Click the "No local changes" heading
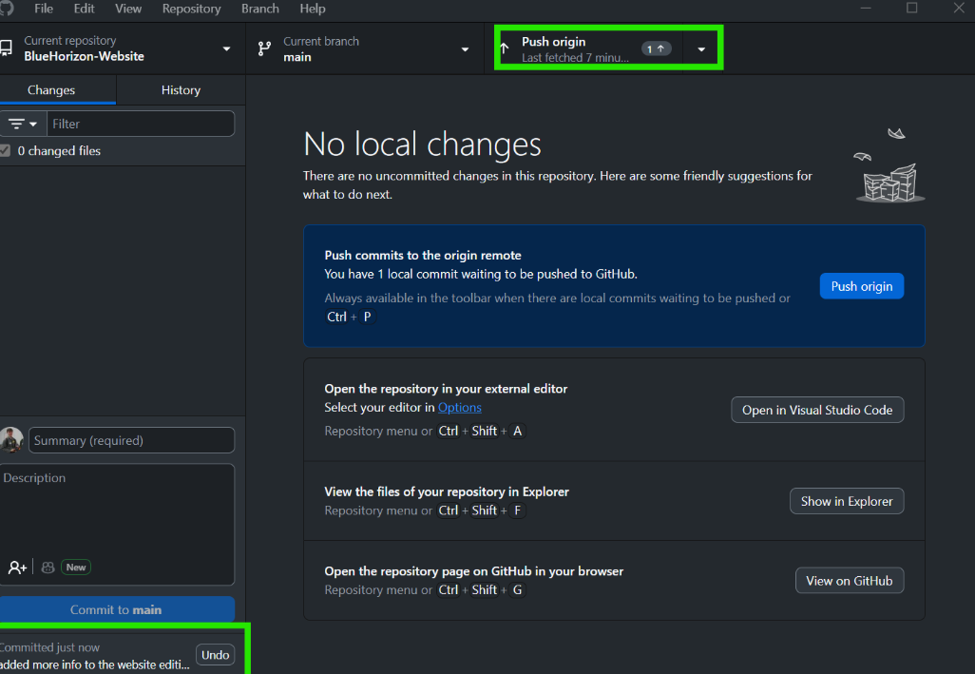 (x=422, y=144)
